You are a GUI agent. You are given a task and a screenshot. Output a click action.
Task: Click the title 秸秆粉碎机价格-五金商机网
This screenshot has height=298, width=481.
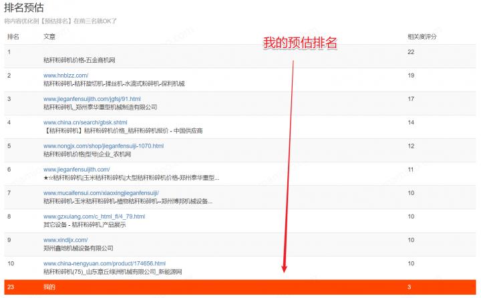[79, 60]
